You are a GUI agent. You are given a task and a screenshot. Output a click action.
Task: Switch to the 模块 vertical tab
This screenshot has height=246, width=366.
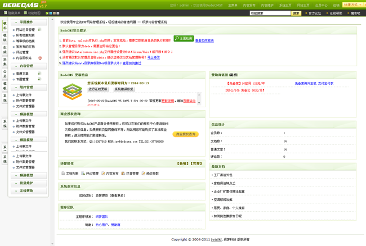5,38
